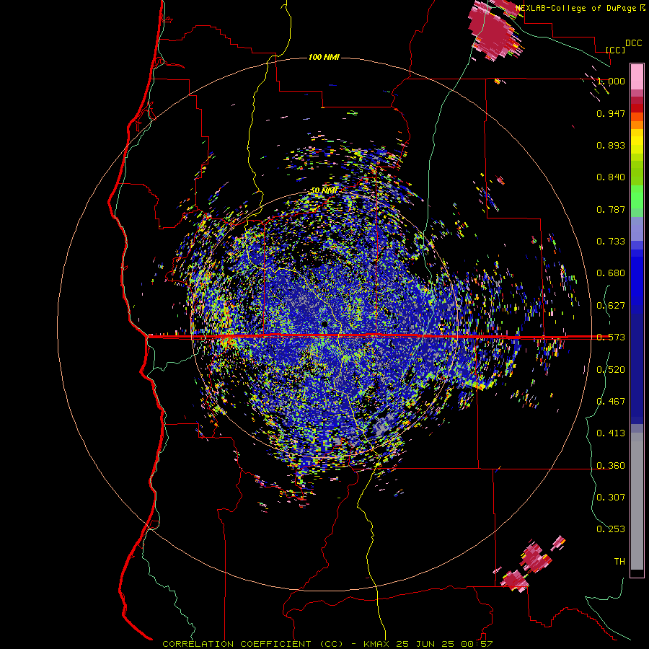Select the 0.360 legend value
The height and width of the screenshot is (649, 649).
[611, 466]
